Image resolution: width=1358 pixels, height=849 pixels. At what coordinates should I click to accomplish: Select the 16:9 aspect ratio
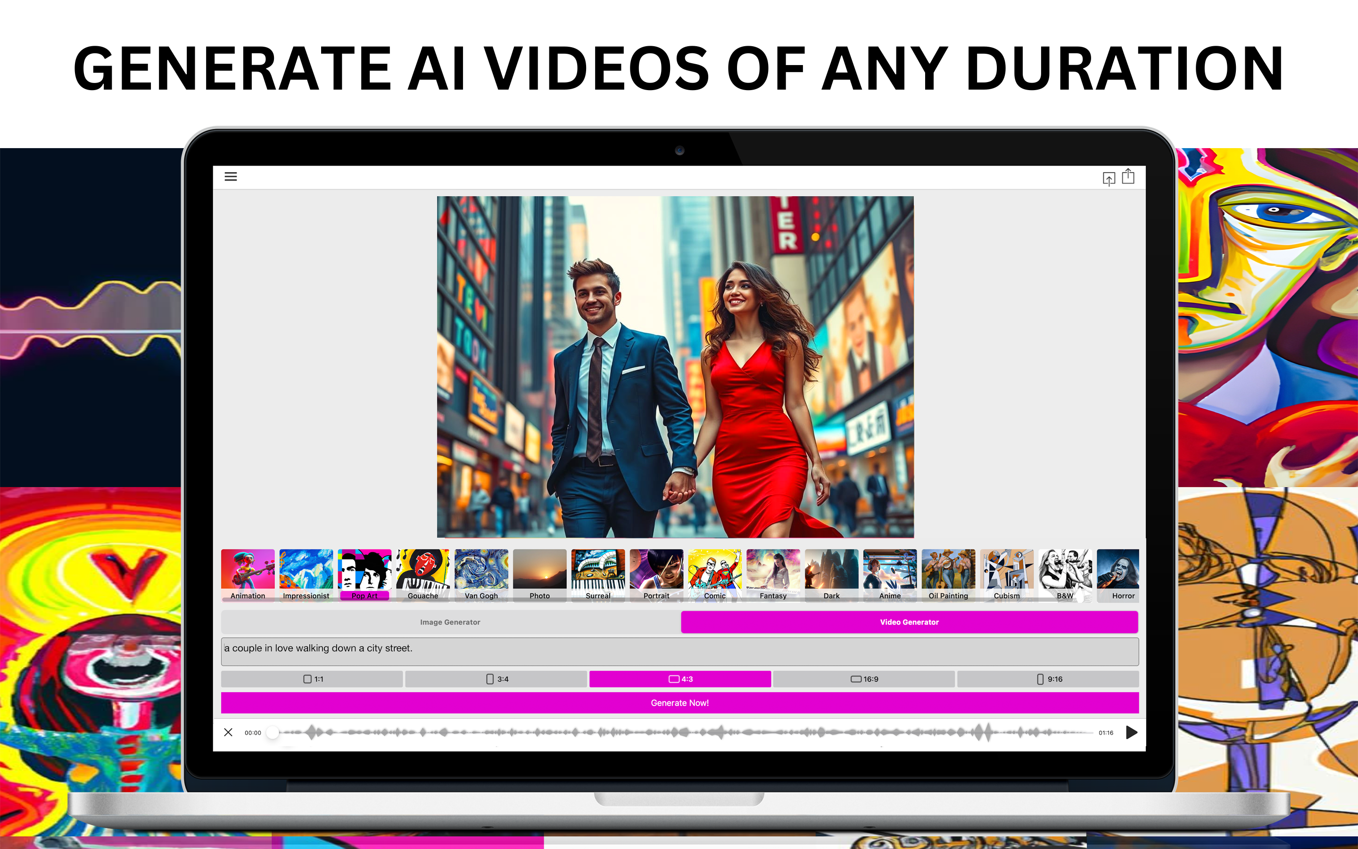[x=864, y=679]
